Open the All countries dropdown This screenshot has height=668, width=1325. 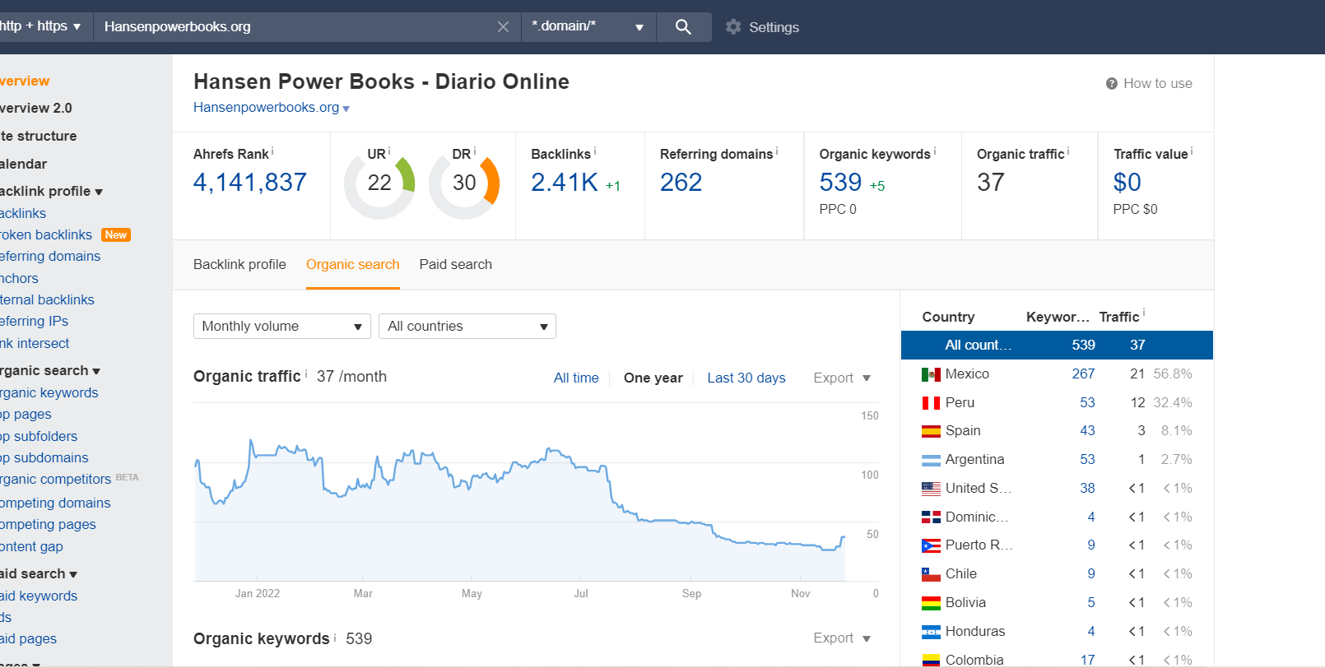(467, 327)
